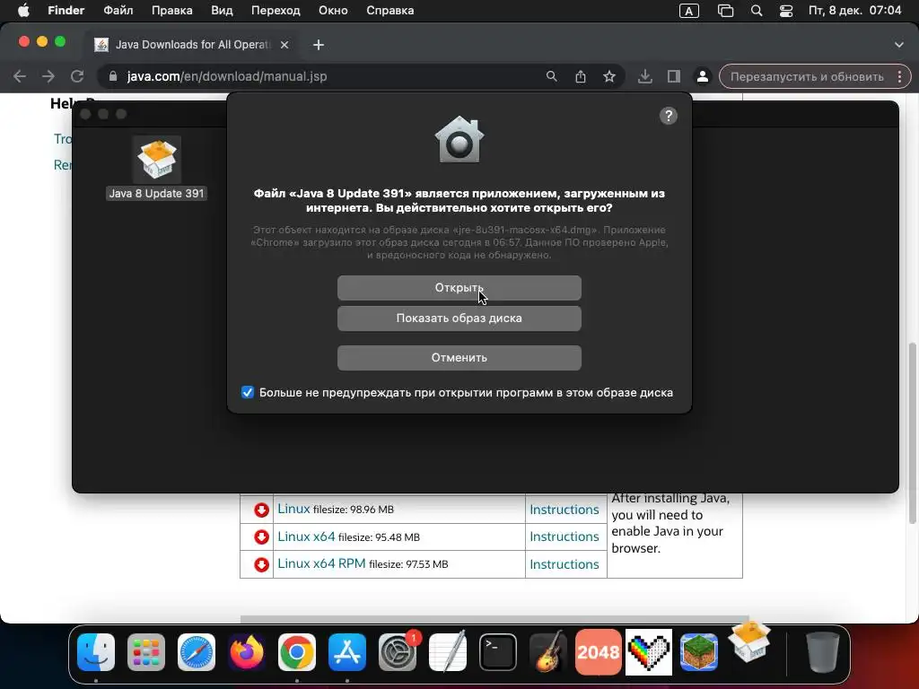Open the Окно menu
919x689 pixels.
pyautogui.click(x=333, y=11)
